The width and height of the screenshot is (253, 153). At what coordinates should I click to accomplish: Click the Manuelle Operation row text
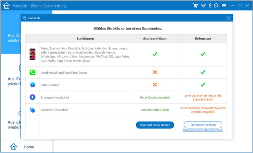tap(54, 110)
